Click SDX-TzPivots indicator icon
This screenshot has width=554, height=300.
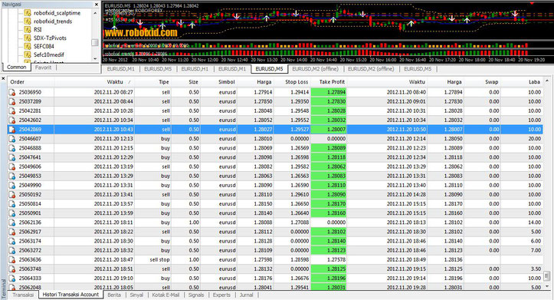28,38
